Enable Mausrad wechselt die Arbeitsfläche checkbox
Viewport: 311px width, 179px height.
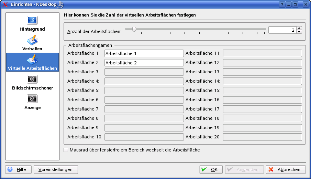(x=66, y=150)
